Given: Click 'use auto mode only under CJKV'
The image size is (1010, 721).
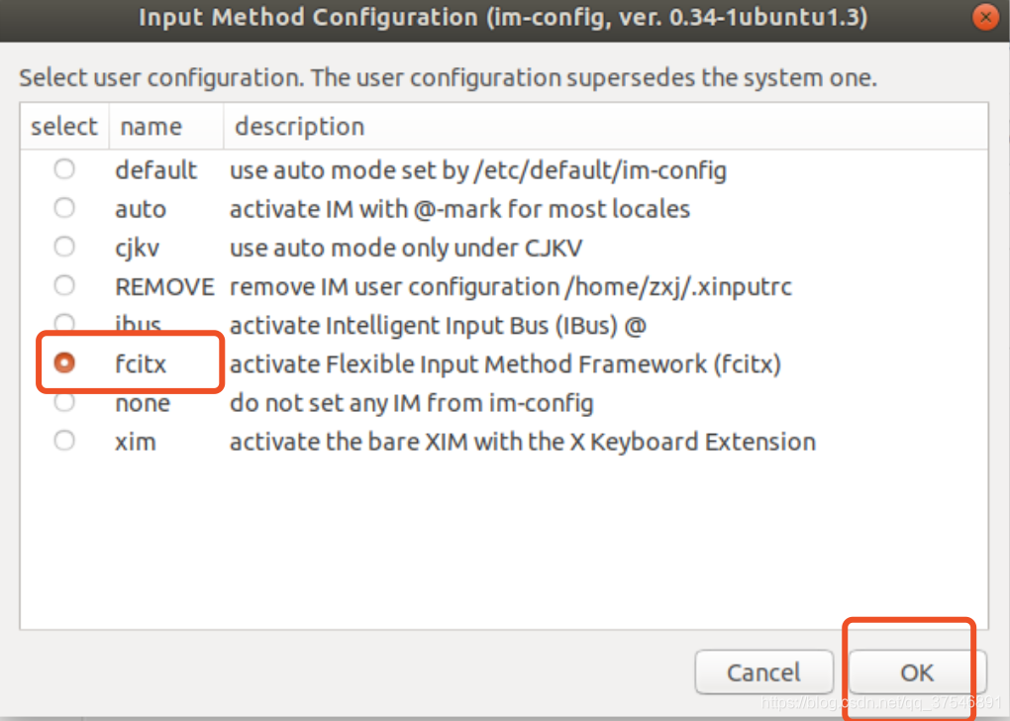Looking at the screenshot, I should [x=406, y=248].
